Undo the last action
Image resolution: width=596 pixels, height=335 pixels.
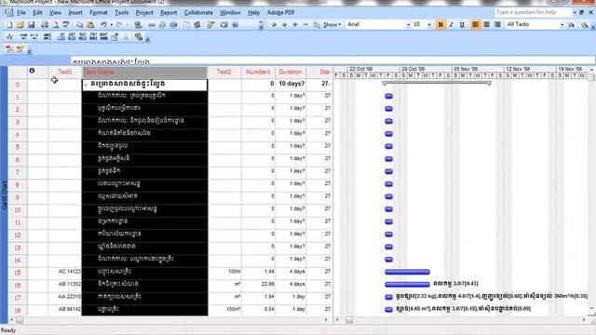pos(103,25)
